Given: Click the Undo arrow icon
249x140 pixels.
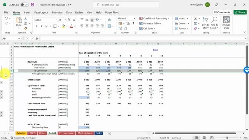Looking at the screenshot, I should tap(6, 18).
